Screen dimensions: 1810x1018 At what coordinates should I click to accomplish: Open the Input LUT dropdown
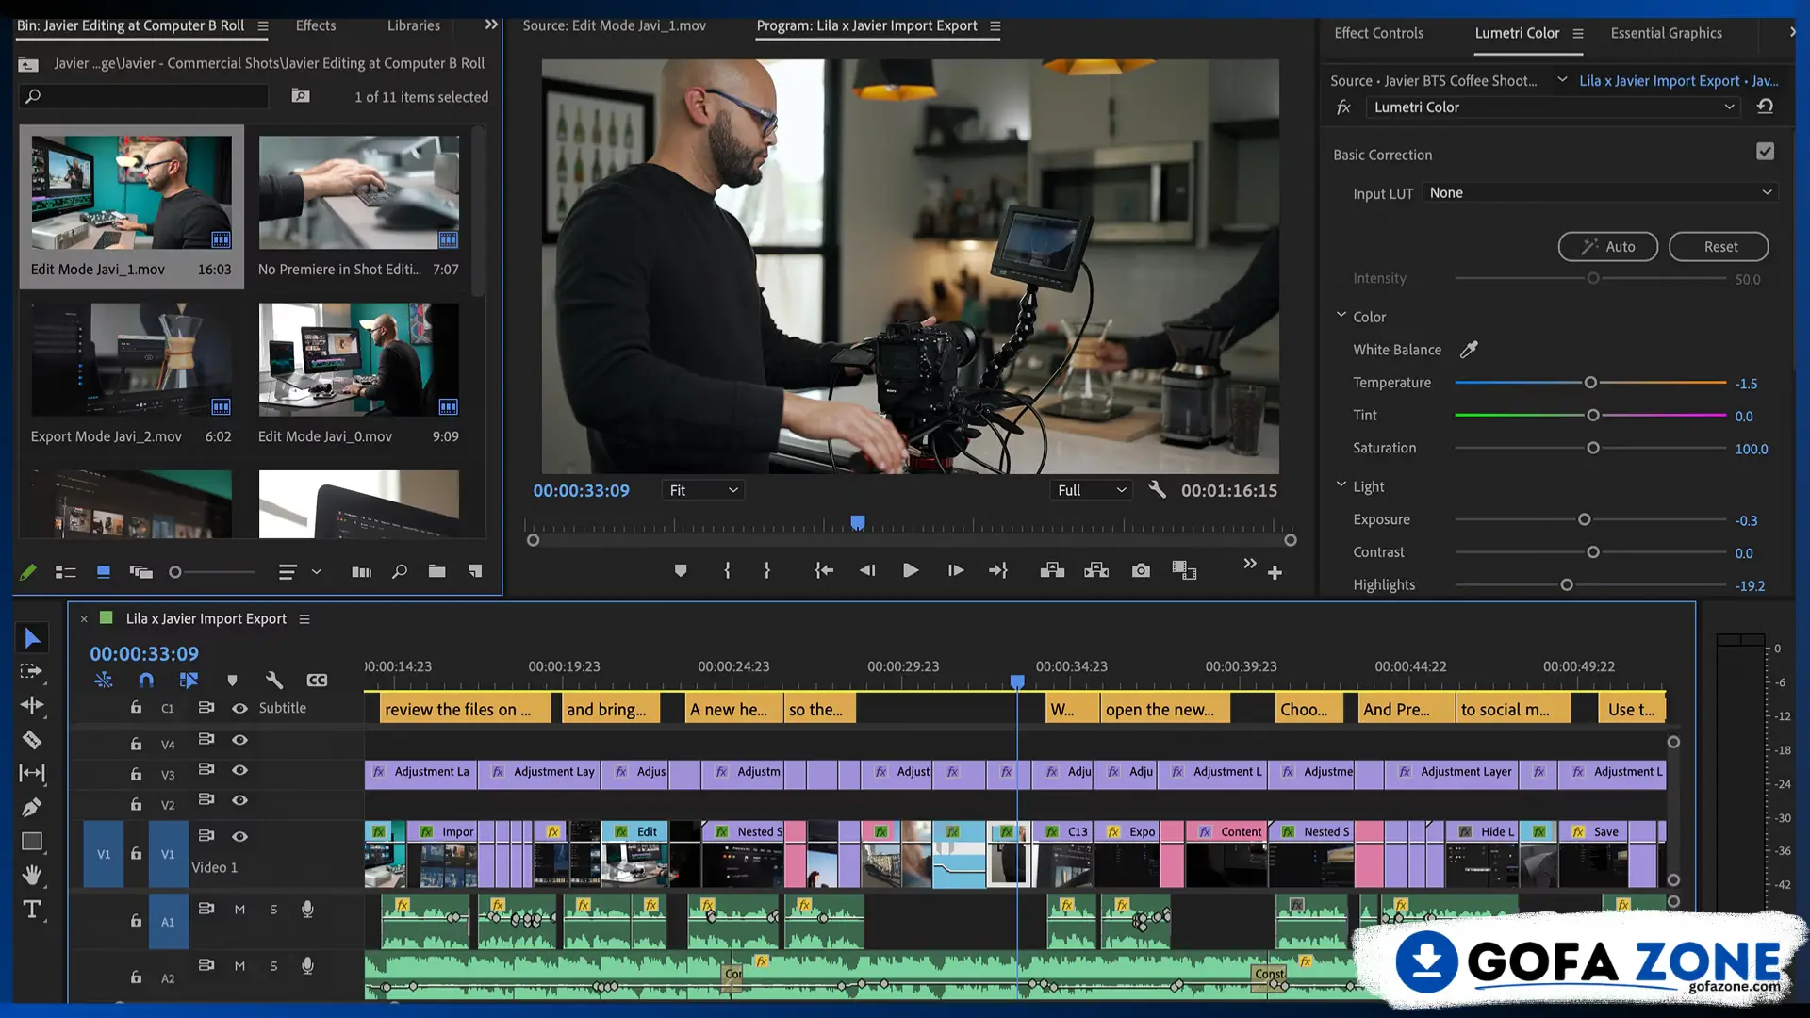1600,192
